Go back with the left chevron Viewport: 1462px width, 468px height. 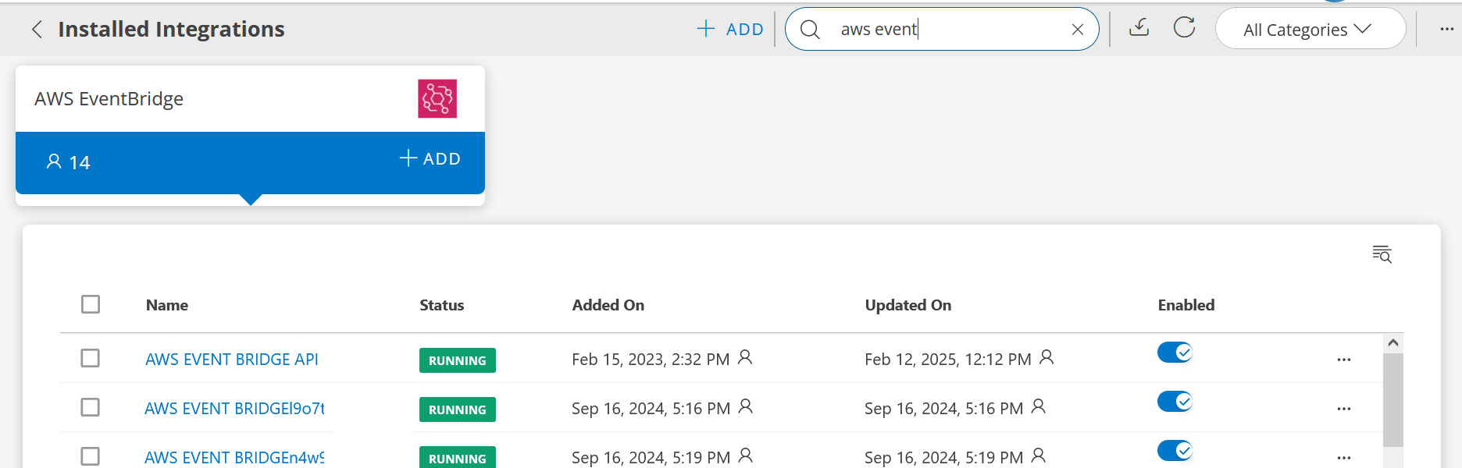[x=37, y=30]
